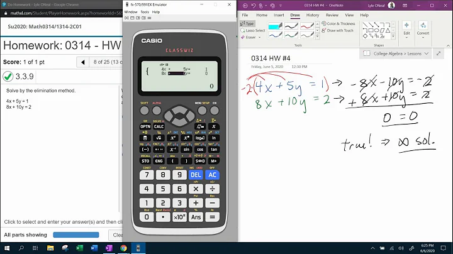The width and height of the screenshot is (453, 254).
Task: Switch to OneNote View tab
Action: pos(349,15)
